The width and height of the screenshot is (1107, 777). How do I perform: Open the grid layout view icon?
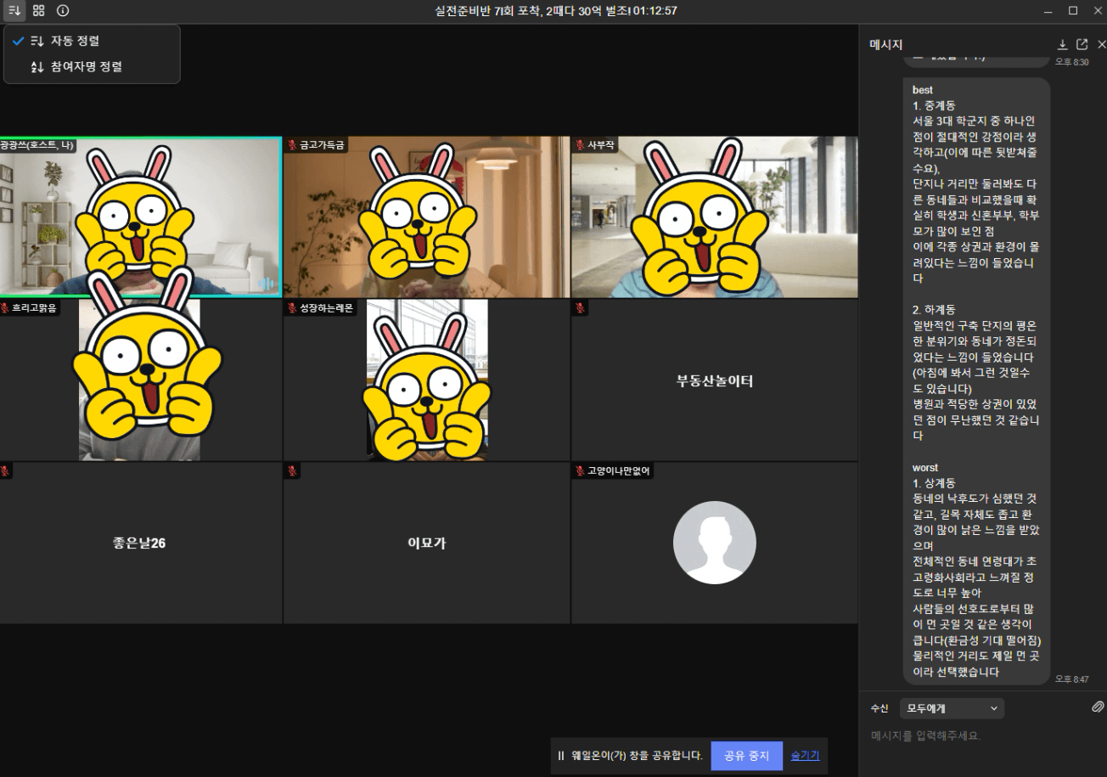[x=38, y=11]
